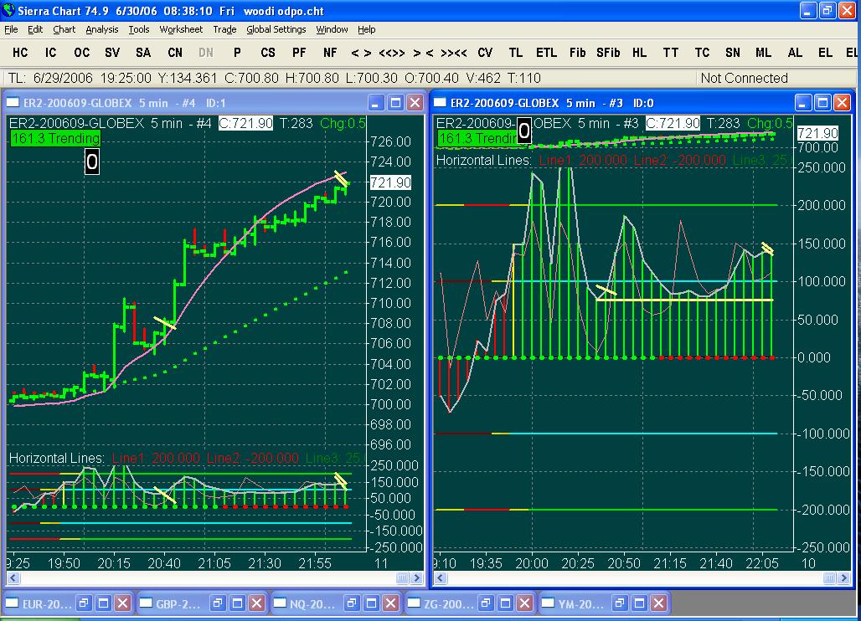Click the CV toolbar button
This screenshot has width=861, height=621.
(485, 53)
